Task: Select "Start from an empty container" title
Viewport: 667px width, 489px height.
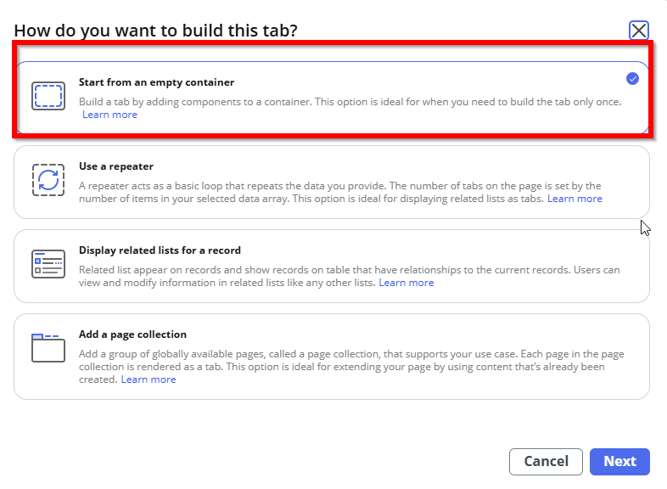Action: tap(156, 82)
